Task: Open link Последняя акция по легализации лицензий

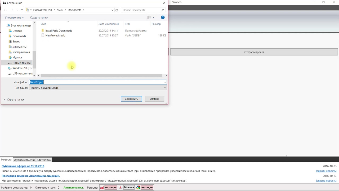Action: (31, 176)
